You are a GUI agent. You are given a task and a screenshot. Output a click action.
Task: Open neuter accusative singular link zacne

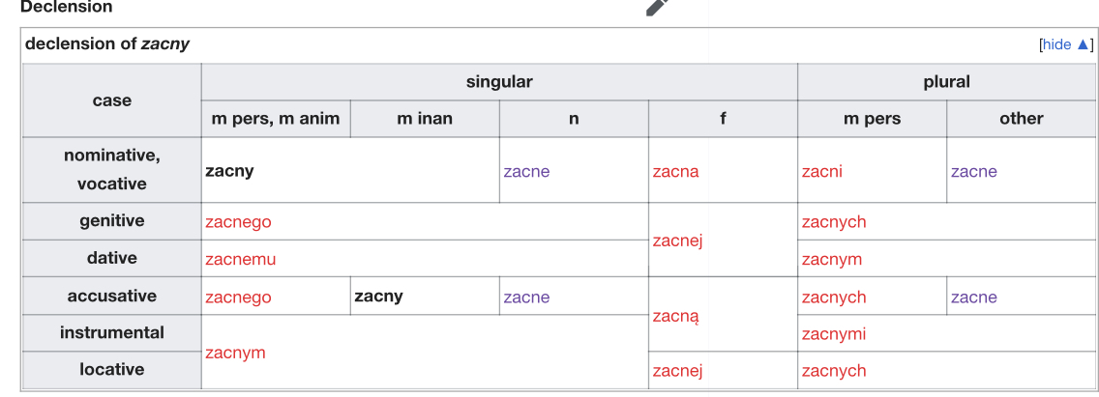click(x=526, y=298)
